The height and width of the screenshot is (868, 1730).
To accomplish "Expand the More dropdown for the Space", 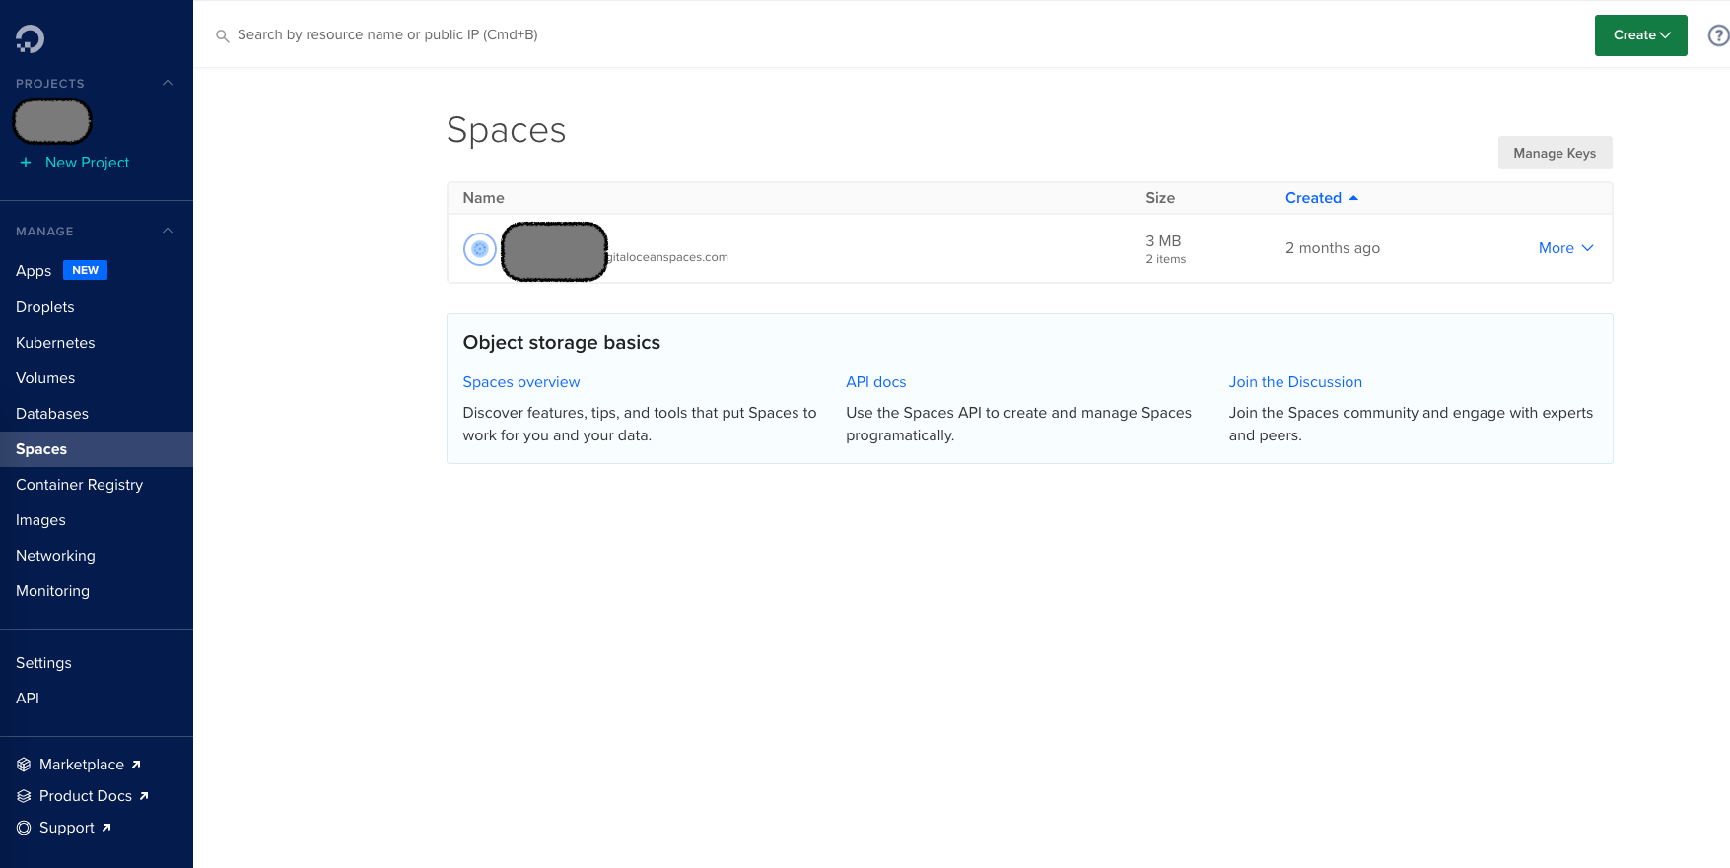I will point(1565,248).
